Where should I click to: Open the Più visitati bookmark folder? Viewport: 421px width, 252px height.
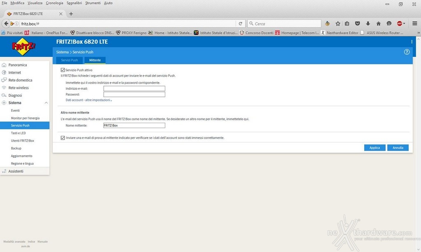pos(12,33)
